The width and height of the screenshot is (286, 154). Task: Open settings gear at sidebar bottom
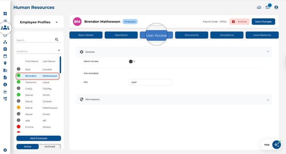coord(5,150)
